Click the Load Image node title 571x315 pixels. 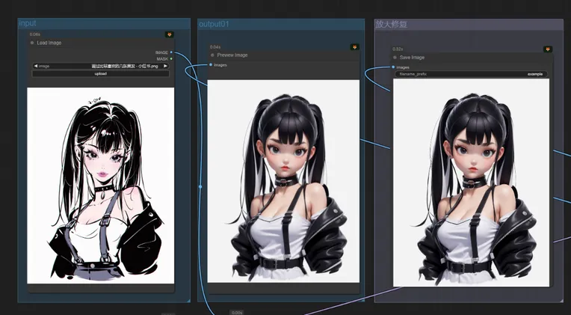[x=49, y=43]
